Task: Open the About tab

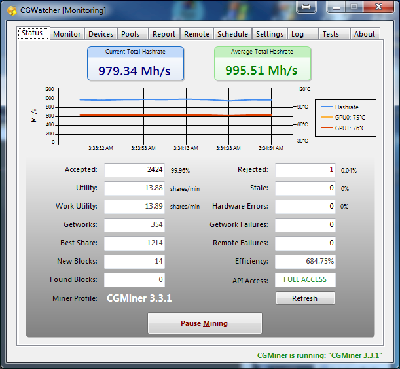Action: (x=365, y=34)
